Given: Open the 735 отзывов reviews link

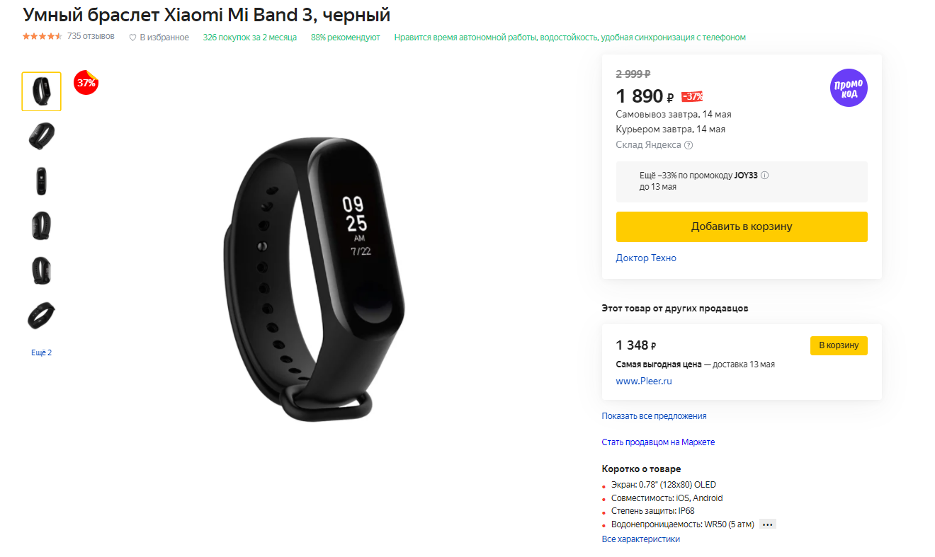Looking at the screenshot, I should point(91,36).
